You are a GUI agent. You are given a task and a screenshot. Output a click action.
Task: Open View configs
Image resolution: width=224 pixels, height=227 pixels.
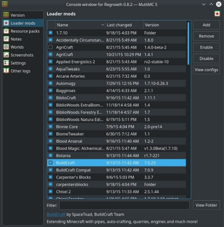click(x=207, y=70)
